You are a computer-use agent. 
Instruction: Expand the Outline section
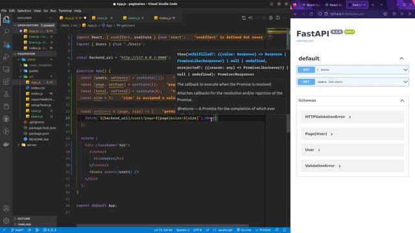(x=34, y=219)
